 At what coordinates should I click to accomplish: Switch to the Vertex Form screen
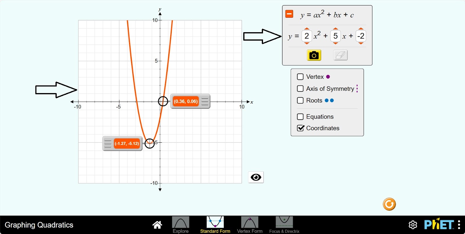coord(250,225)
